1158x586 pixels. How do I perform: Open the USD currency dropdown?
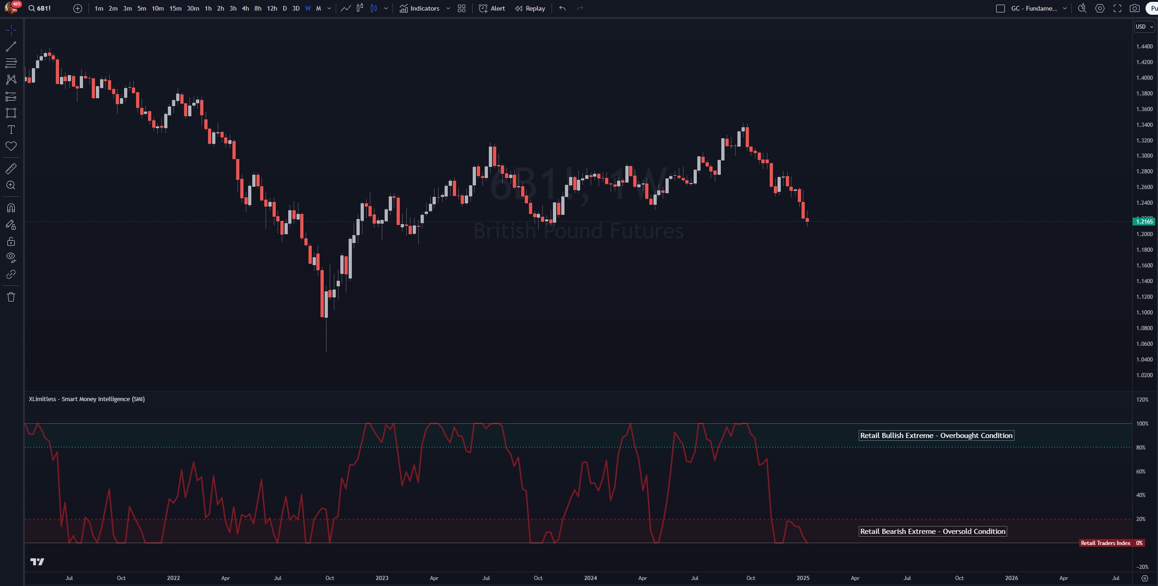1144,27
